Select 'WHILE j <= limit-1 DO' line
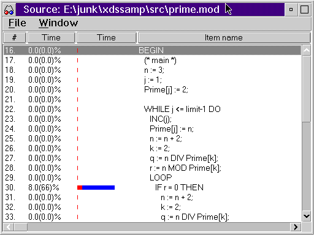Screen dimensions: 314x235 152,109
